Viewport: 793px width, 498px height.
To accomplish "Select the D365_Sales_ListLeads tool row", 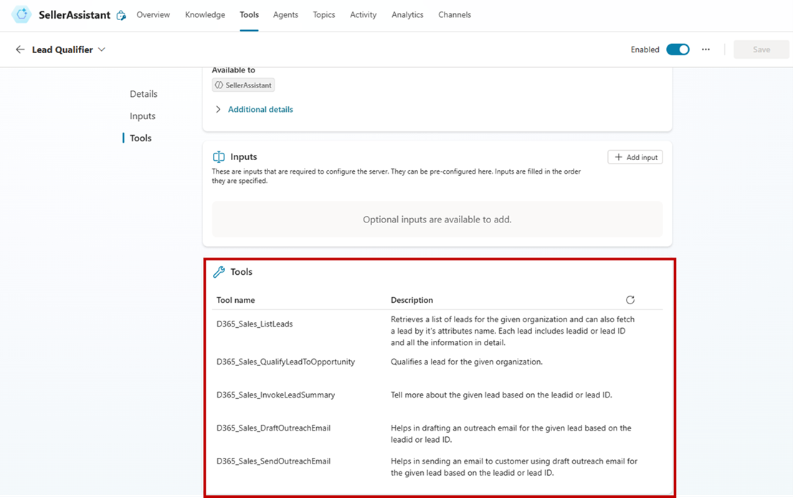I will click(255, 324).
